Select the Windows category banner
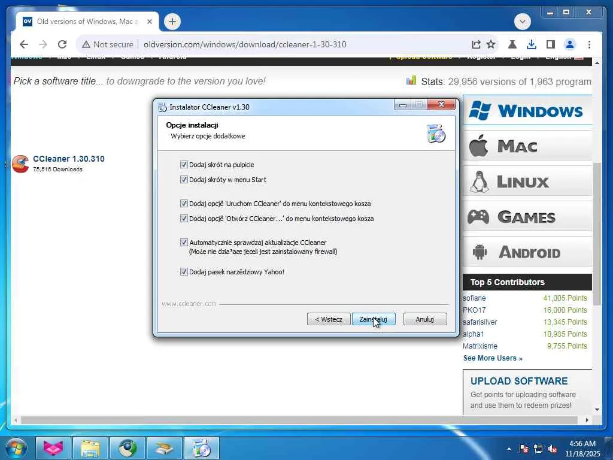The width and height of the screenshot is (613, 460). (527, 111)
